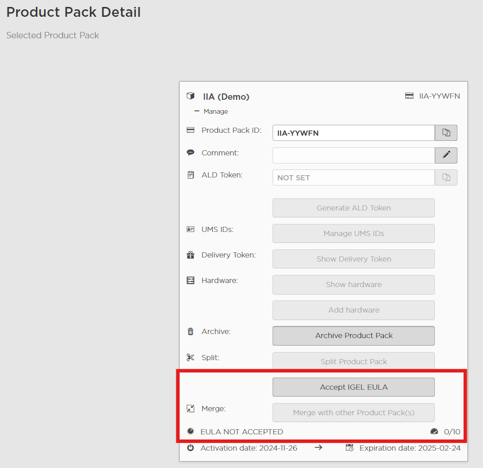Viewport: 483px width, 468px height.
Task: Collapse the Manage section
Action: click(x=211, y=111)
